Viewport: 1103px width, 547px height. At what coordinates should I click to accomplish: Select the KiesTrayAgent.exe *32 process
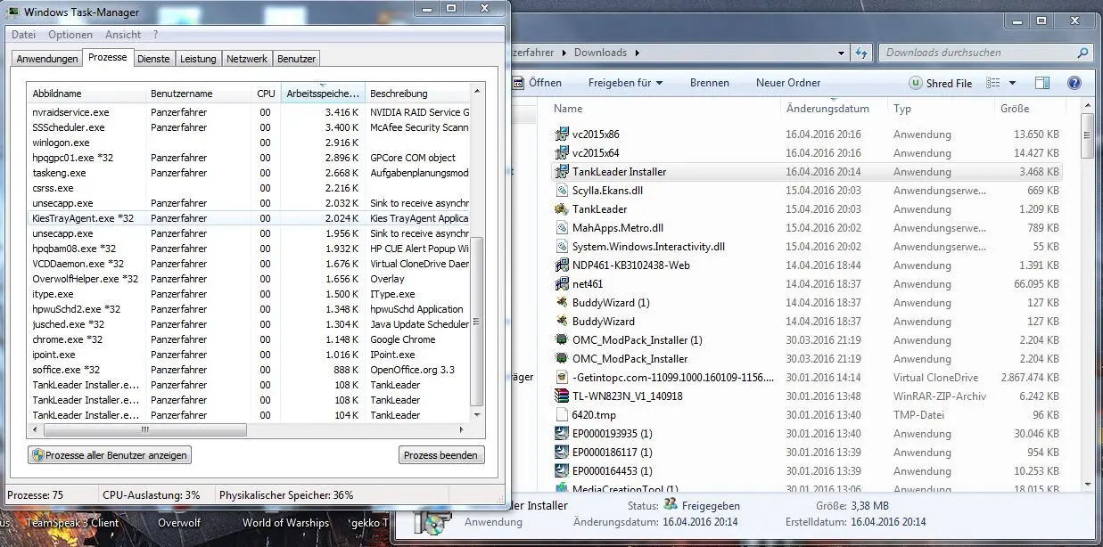[x=248, y=218]
